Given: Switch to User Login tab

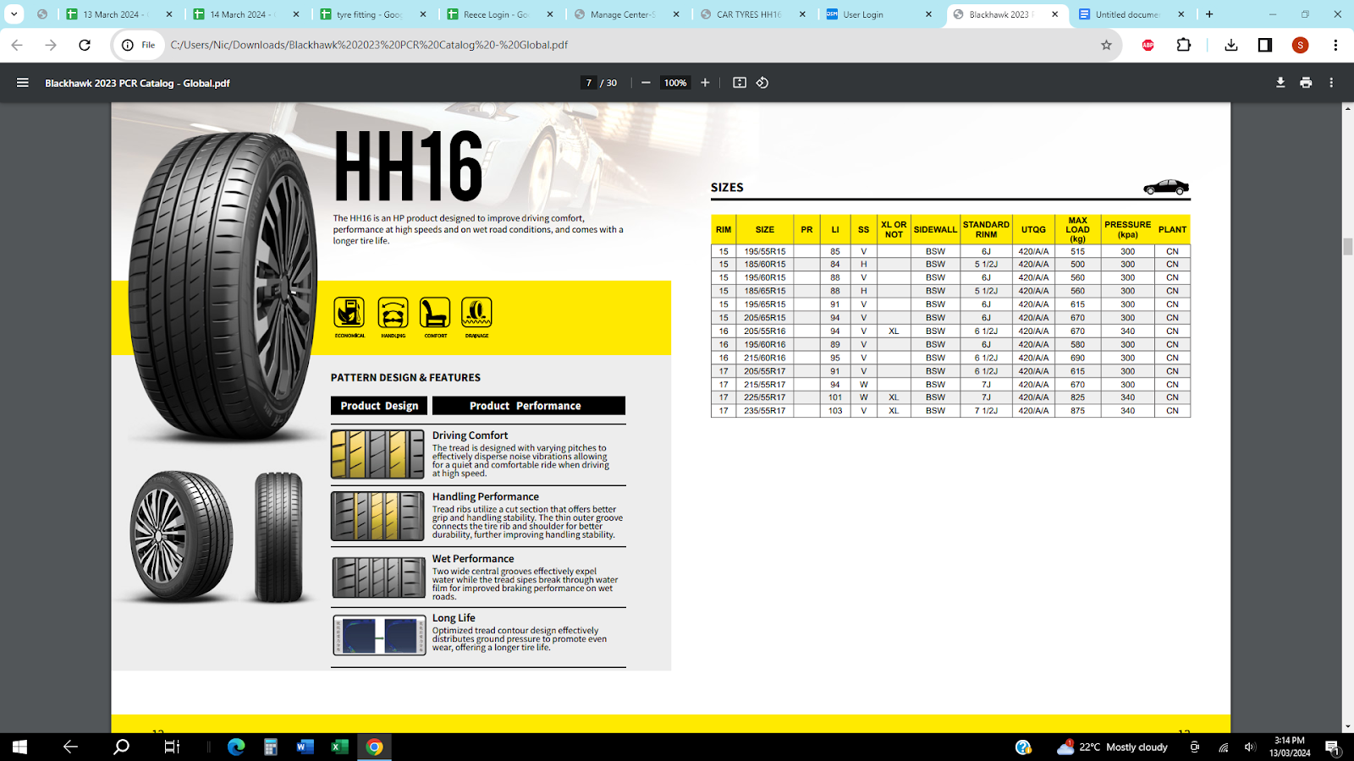Looking at the screenshot, I should [x=881, y=14].
